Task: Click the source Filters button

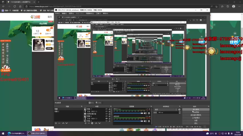Action: (98, 103)
